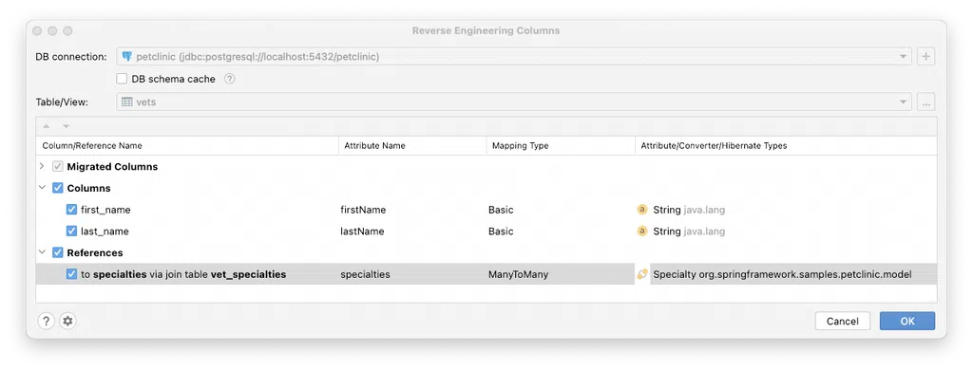Open the table browse ellipsis button

[925, 102]
